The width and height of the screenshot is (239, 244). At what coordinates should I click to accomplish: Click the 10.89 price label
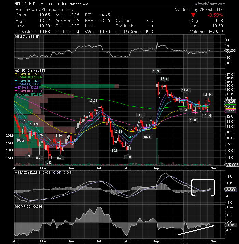click(34, 124)
